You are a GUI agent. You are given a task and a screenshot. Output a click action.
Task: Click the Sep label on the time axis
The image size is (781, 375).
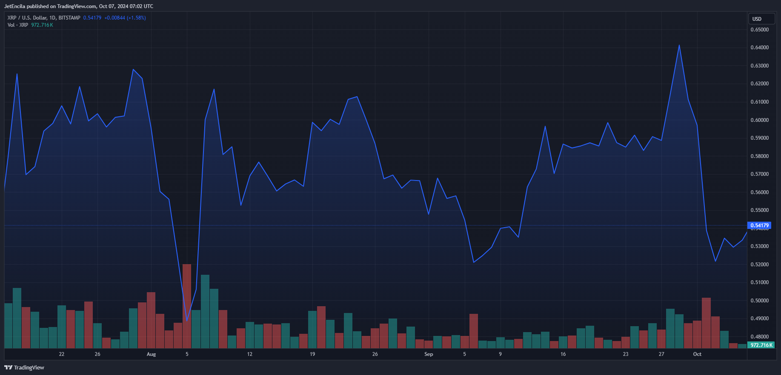[429, 354]
